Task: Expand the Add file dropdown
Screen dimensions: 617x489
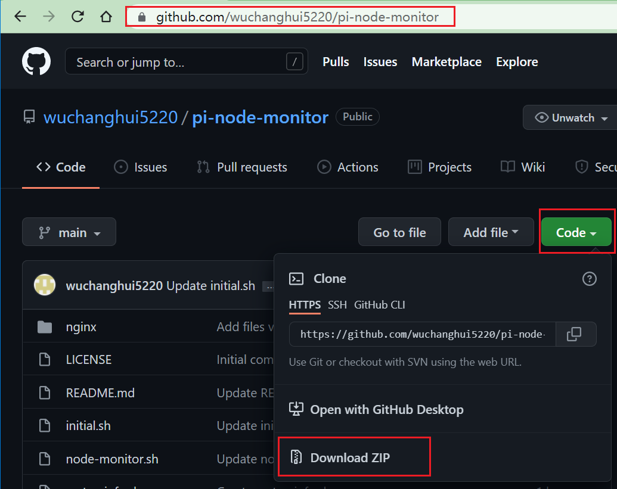Action: 491,232
